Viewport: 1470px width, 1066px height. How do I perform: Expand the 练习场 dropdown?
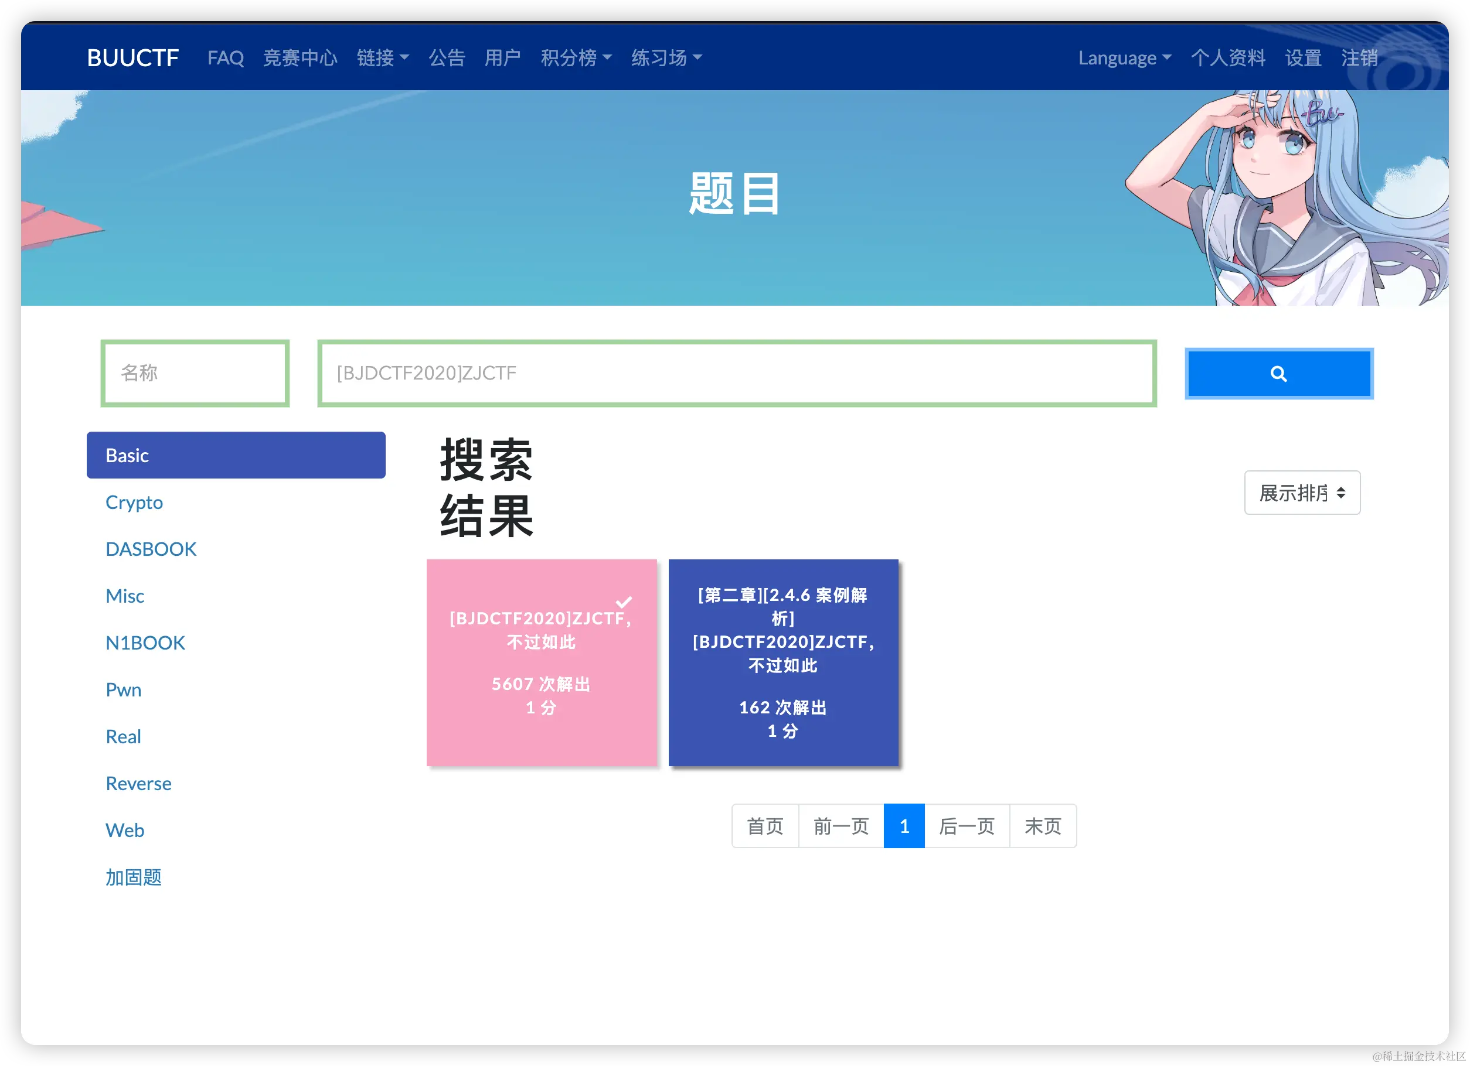click(666, 59)
